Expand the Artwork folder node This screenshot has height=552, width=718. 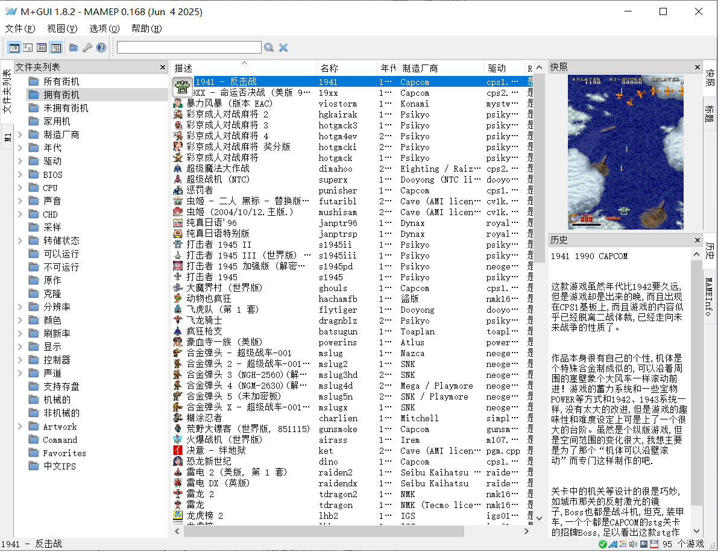(20, 426)
